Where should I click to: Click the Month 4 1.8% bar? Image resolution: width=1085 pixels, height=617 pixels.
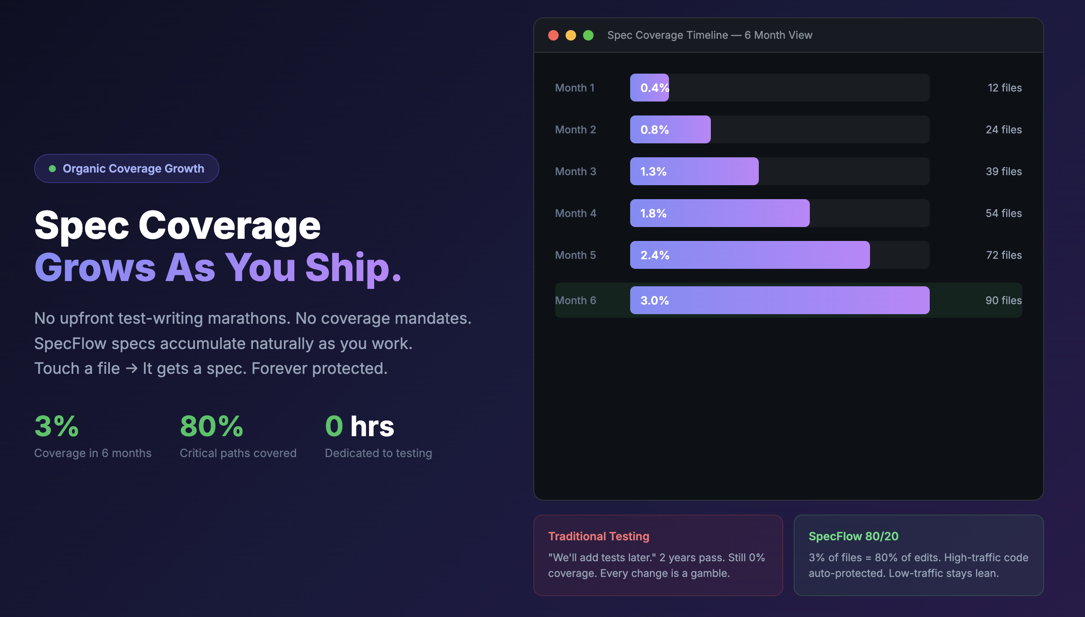point(720,213)
